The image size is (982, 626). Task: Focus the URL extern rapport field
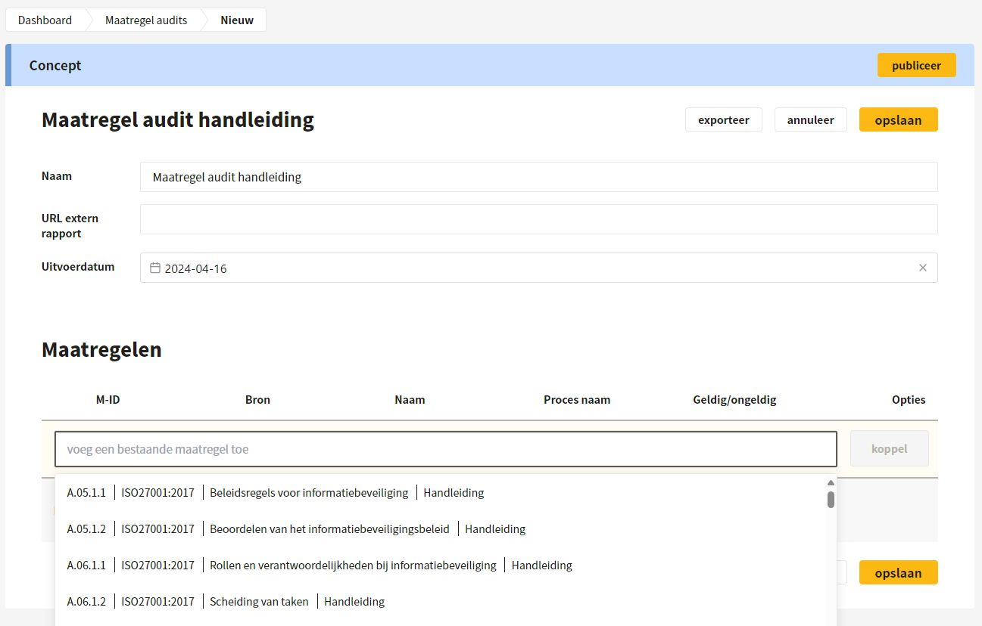(x=538, y=219)
